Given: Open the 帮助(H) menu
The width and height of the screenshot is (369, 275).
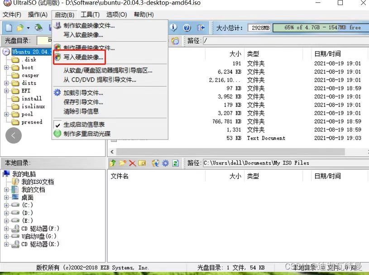Looking at the screenshot, I should [x=144, y=14].
